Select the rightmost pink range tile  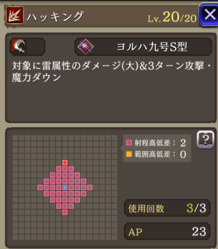90,188
